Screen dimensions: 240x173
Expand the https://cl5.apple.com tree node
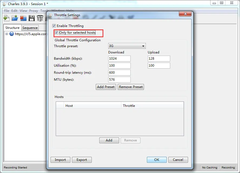click(6, 34)
